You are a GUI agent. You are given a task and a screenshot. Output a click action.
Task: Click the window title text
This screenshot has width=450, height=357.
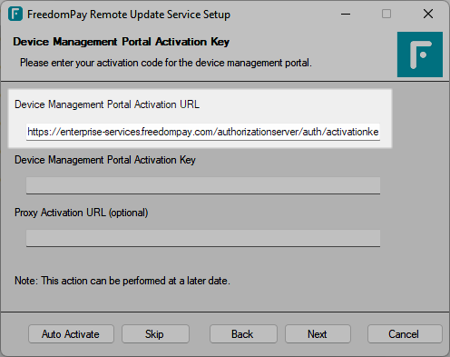pos(129,15)
